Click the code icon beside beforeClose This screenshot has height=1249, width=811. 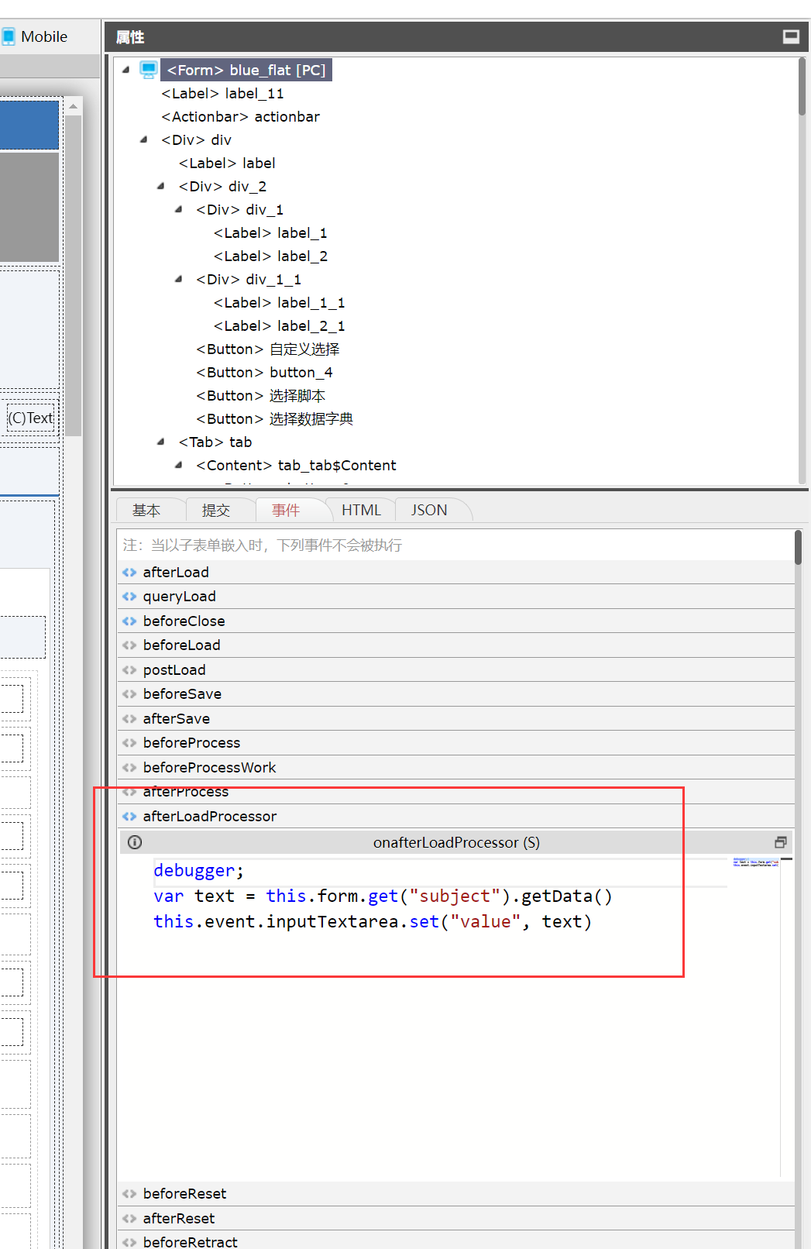pyautogui.click(x=129, y=621)
